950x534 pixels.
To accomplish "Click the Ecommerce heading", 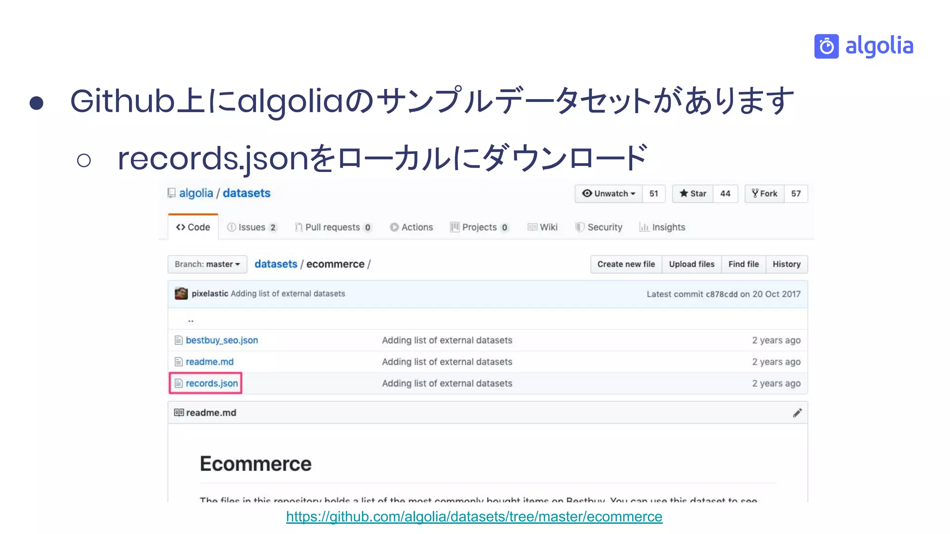I will pos(256,464).
